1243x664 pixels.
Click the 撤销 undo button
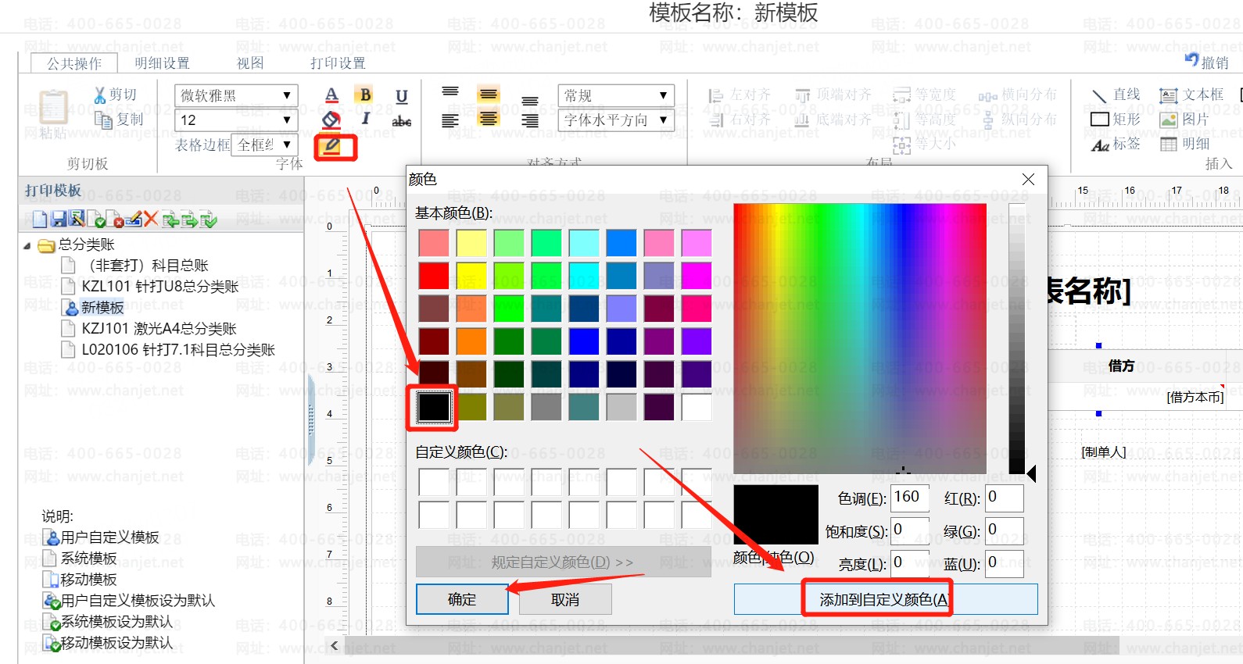click(1206, 62)
